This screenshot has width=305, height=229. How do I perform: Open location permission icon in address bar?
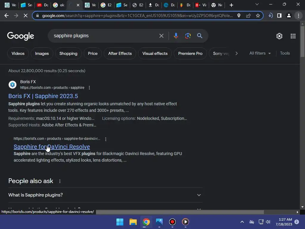click(x=239, y=16)
